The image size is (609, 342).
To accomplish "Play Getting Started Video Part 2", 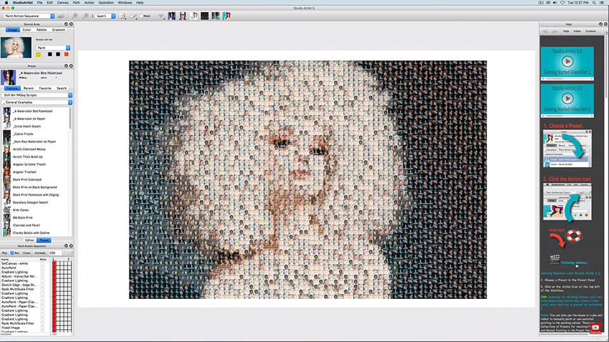I will pos(567,99).
